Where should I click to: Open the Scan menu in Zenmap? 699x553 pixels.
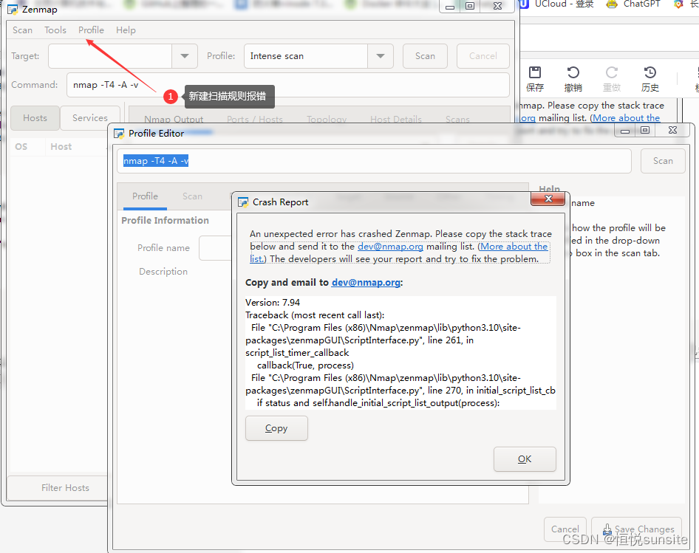[22, 30]
